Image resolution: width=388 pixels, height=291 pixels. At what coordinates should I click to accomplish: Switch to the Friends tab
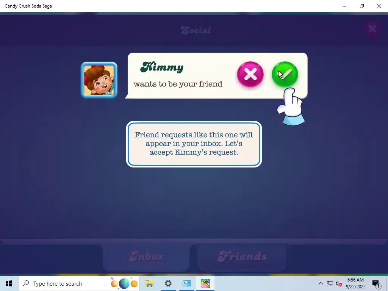point(242,257)
